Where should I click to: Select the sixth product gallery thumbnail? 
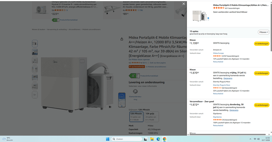35,86
